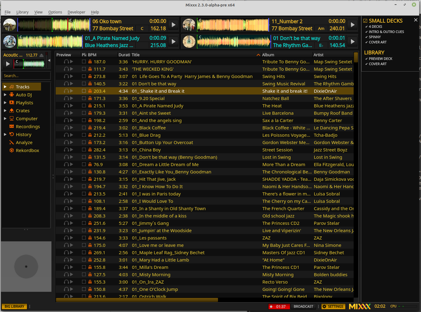Collapse preview deck with side arrow
Viewport: 421px width, 312px height.
click(49, 61)
